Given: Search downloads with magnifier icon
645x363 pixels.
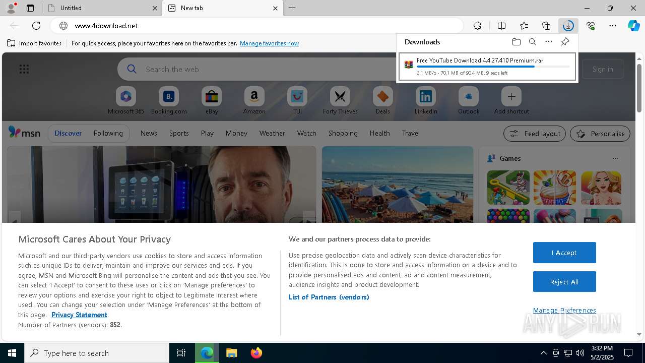Looking at the screenshot, I should click(x=532, y=42).
